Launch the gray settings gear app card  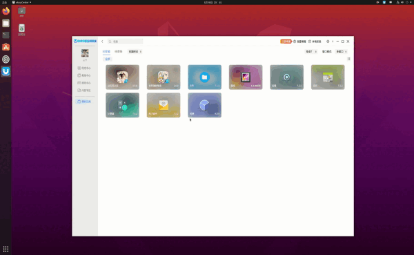(x=287, y=77)
